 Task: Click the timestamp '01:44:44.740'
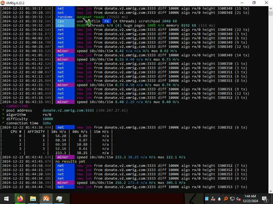[38, 187]
